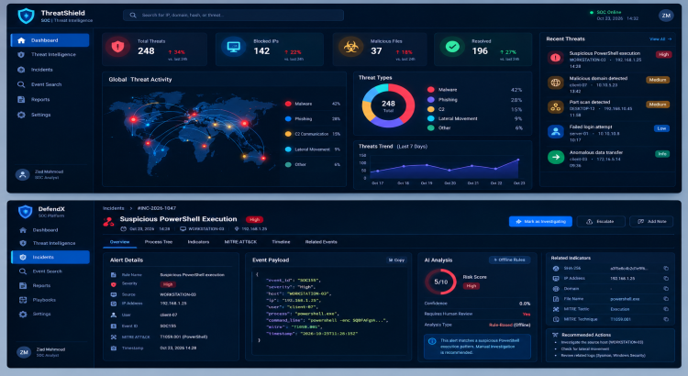
Task: Click the Malicious domain detected globe icon
Action: click(x=556, y=83)
